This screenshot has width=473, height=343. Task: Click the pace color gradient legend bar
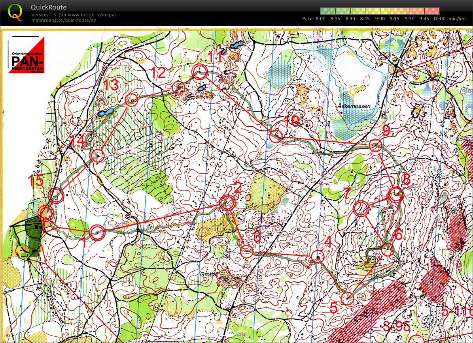(x=380, y=11)
